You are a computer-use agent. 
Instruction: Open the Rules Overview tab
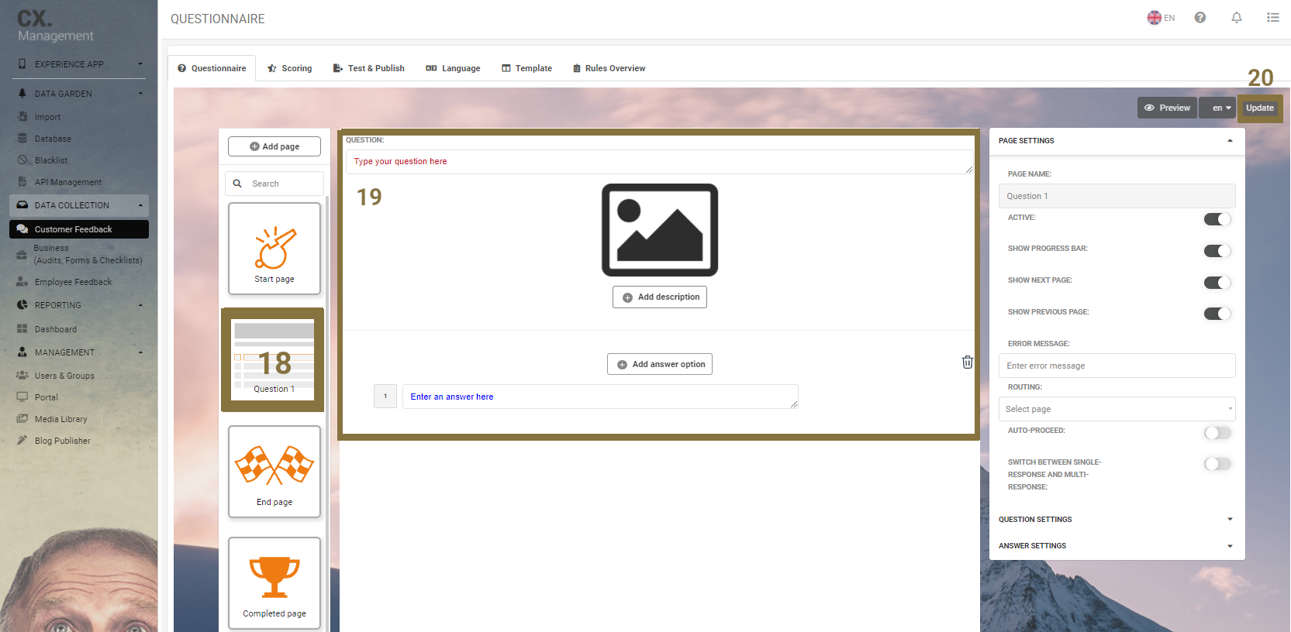pos(609,68)
